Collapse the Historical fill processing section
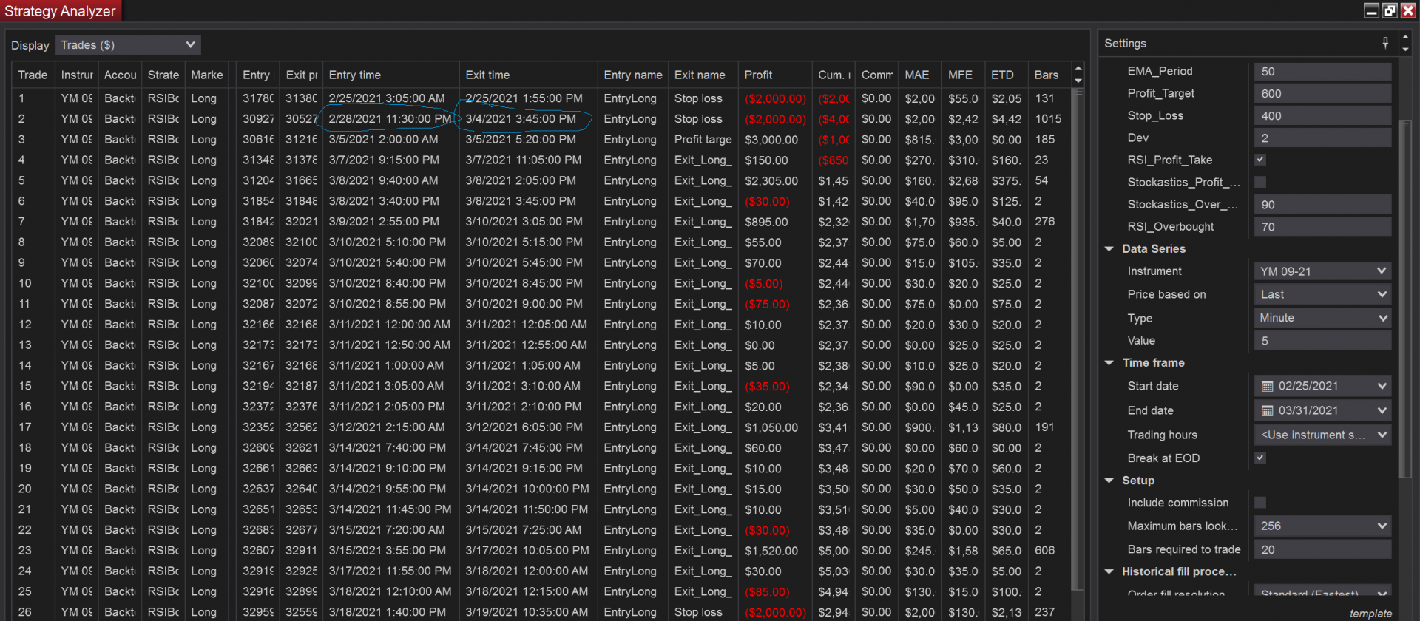 pyautogui.click(x=1109, y=571)
